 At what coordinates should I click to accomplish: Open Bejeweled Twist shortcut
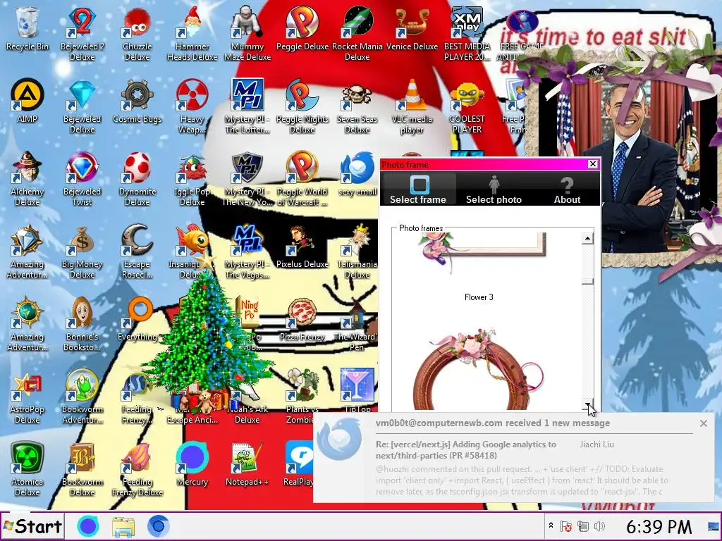pyautogui.click(x=82, y=178)
